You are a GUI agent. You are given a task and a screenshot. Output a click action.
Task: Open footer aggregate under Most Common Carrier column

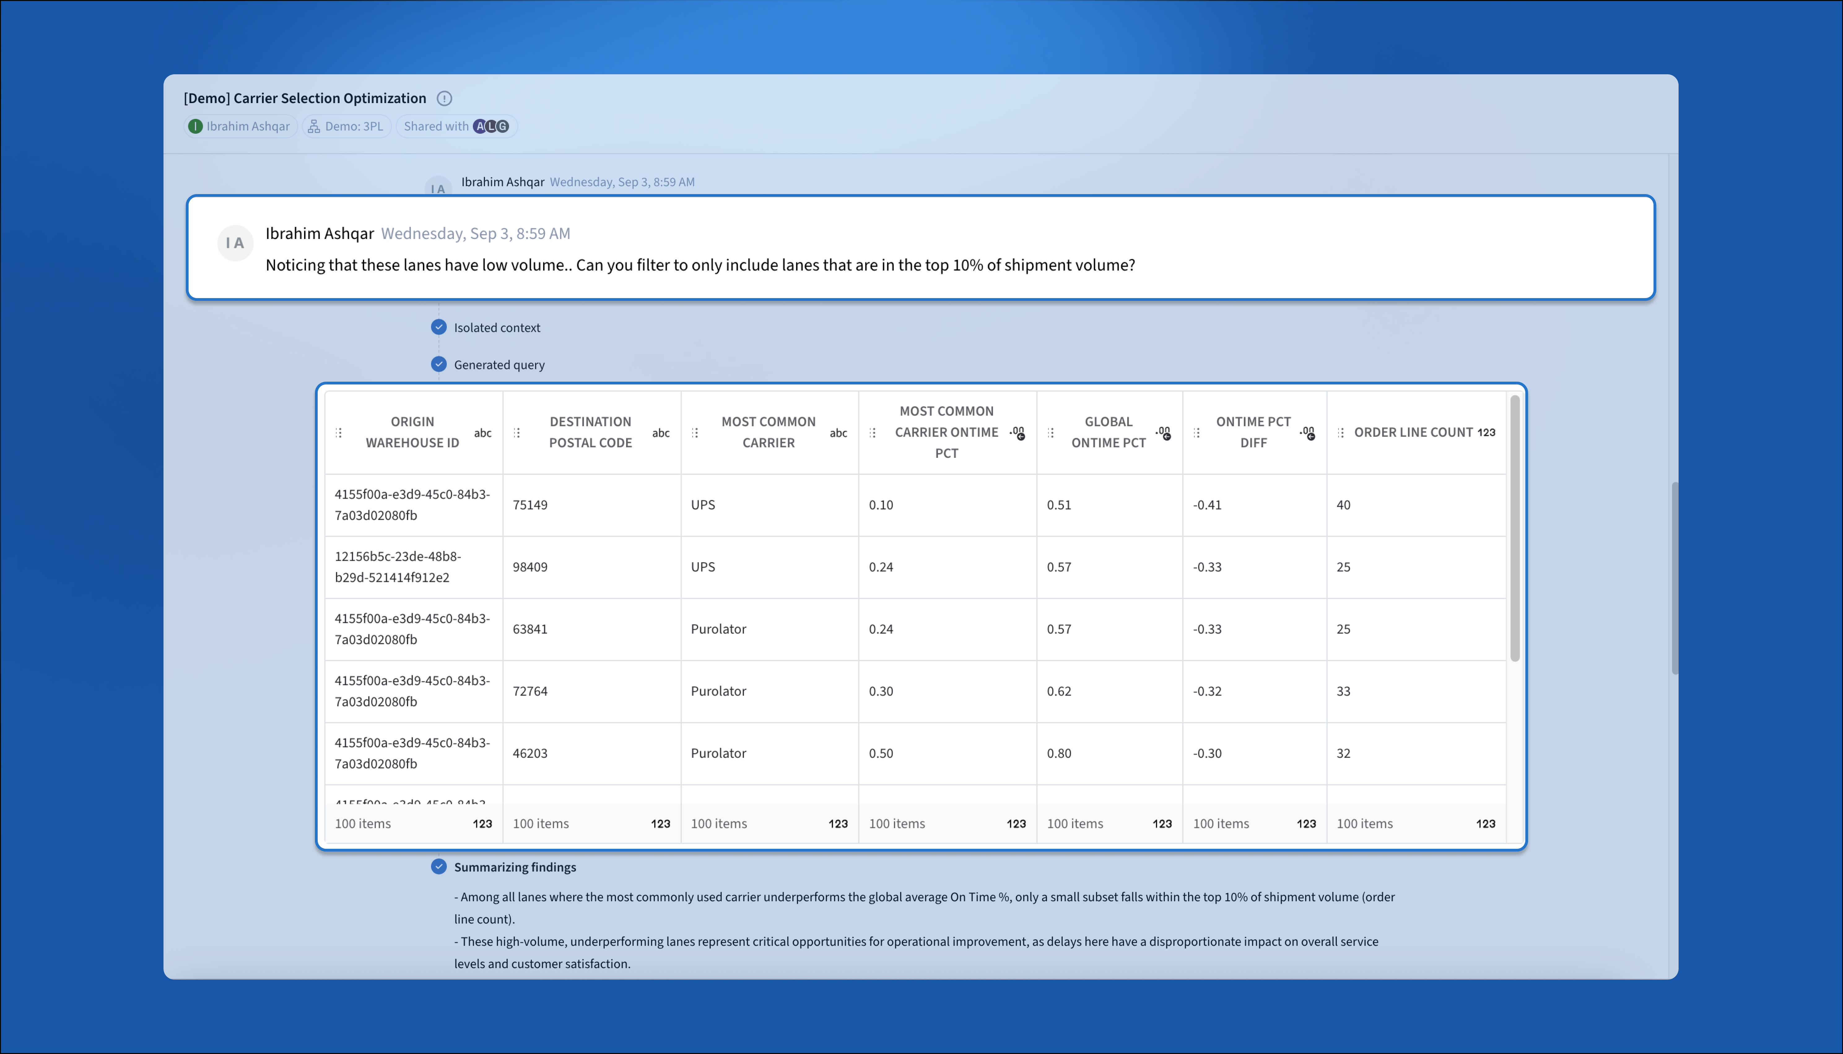(x=770, y=824)
